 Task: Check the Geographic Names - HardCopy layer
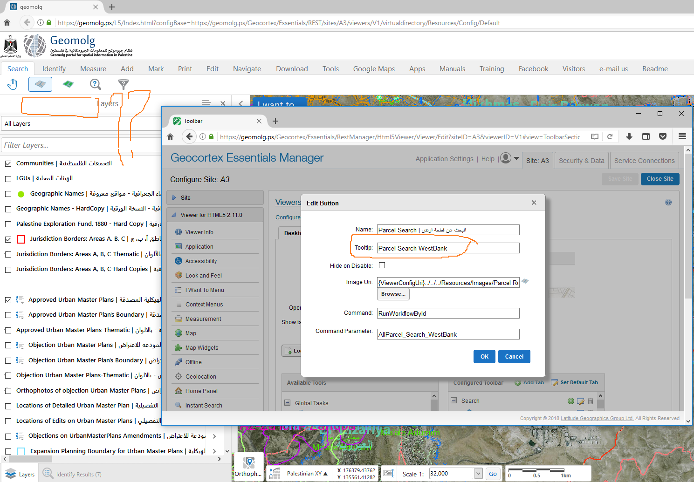[x=8, y=209]
